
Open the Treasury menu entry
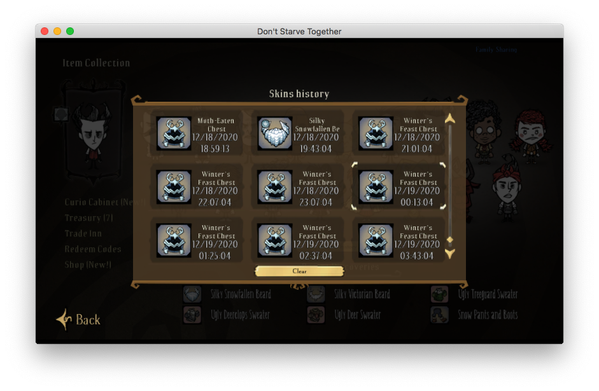[88, 218]
